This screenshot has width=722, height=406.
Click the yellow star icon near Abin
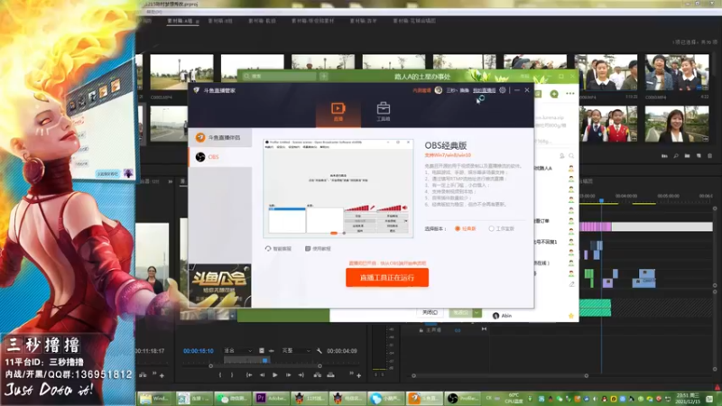[571, 316]
